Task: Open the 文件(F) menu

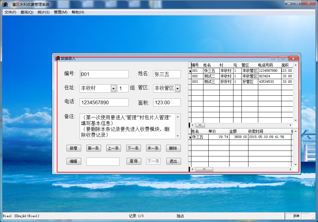Action: 10,12
